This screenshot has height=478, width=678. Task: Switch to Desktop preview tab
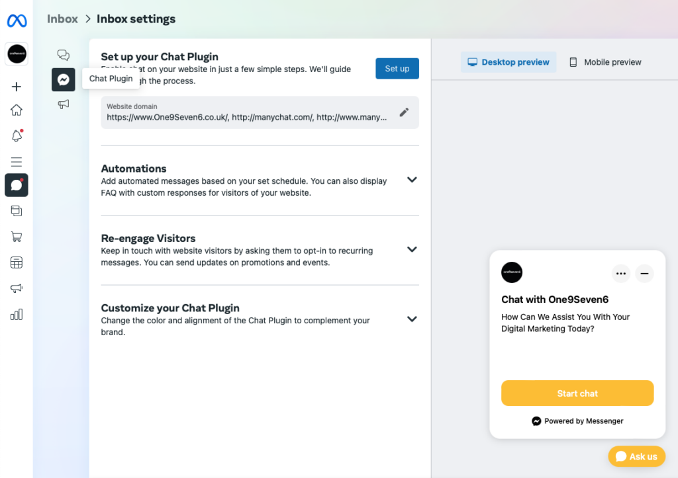coord(508,62)
